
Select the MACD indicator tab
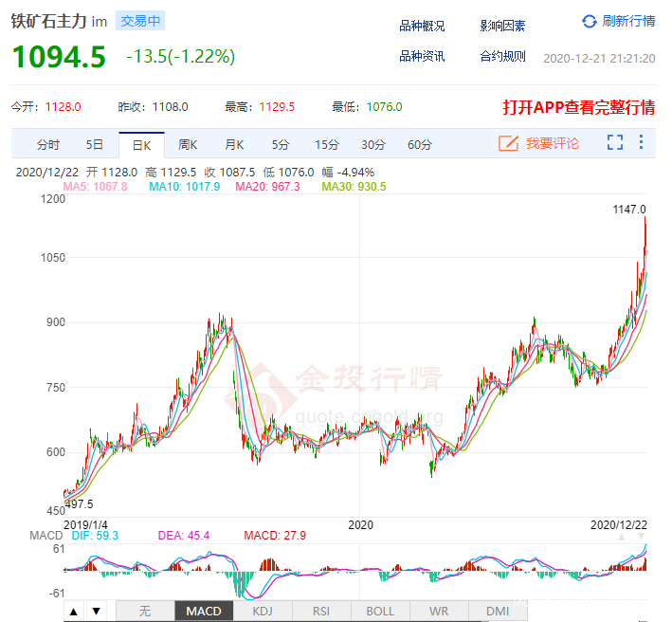(204, 612)
